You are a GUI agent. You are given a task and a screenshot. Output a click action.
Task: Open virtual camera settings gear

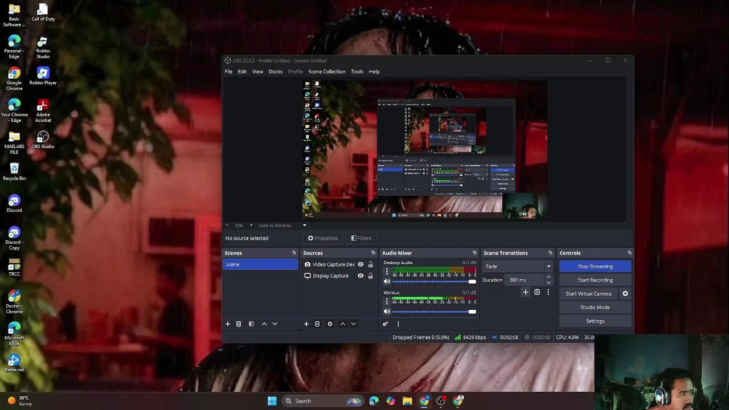coord(625,294)
